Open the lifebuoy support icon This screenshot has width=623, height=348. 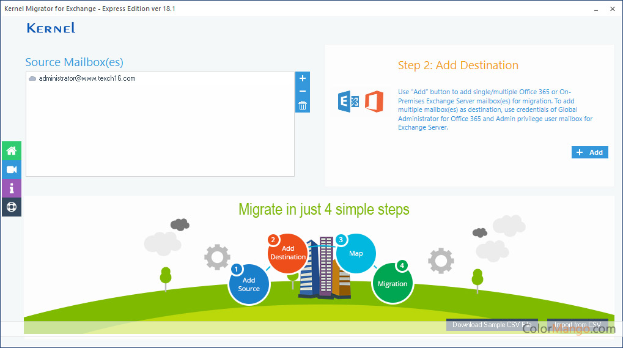(11, 207)
